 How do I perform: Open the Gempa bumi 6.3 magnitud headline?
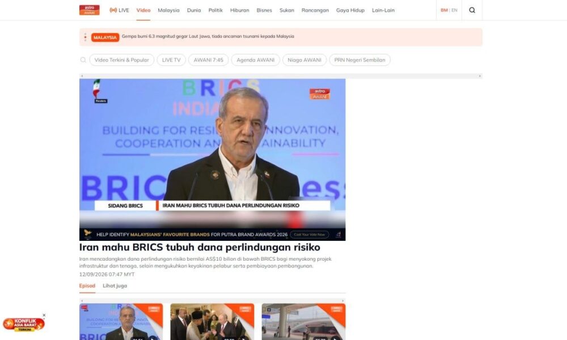208,36
